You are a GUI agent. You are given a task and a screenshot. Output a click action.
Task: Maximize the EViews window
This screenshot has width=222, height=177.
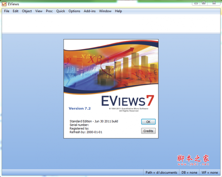(x=203, y=3)
